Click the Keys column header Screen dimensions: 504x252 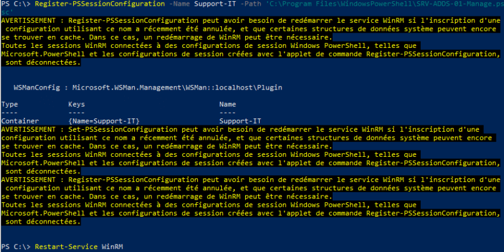(x=76, y=103)
